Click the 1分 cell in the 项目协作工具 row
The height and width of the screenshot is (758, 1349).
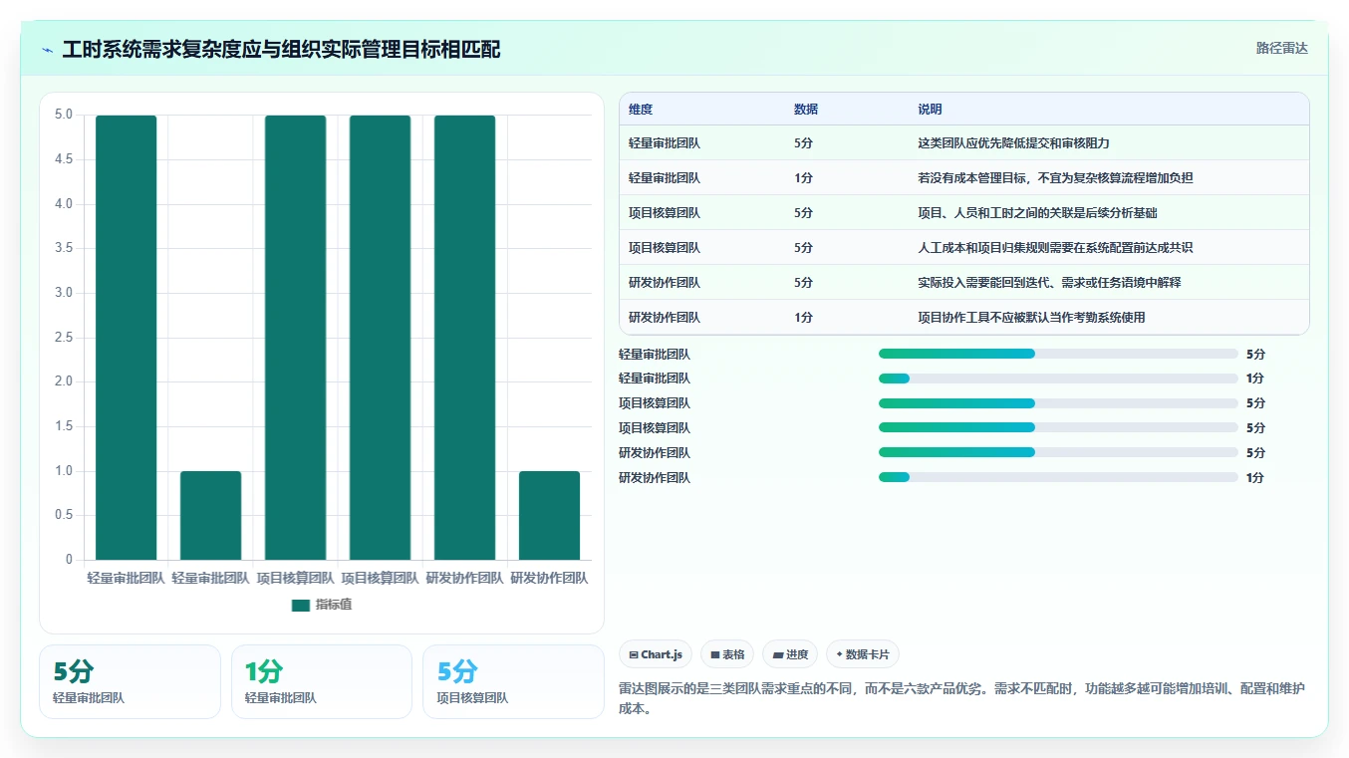click(x=803, y=318)
